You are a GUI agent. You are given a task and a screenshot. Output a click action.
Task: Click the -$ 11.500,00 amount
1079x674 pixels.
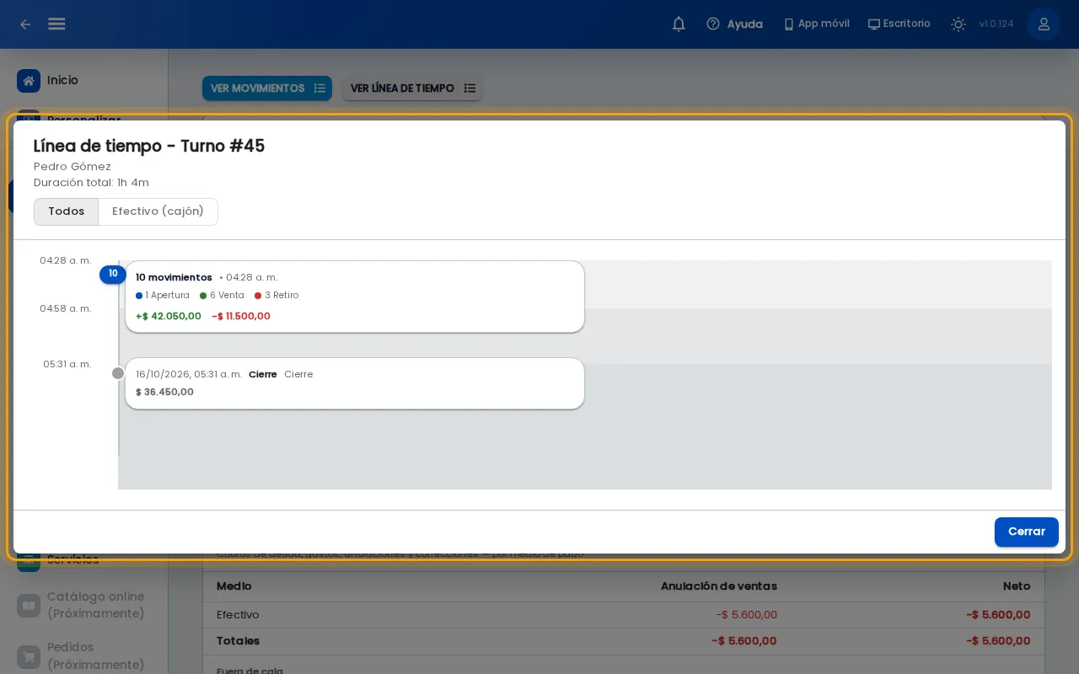(x=241, y=317)
